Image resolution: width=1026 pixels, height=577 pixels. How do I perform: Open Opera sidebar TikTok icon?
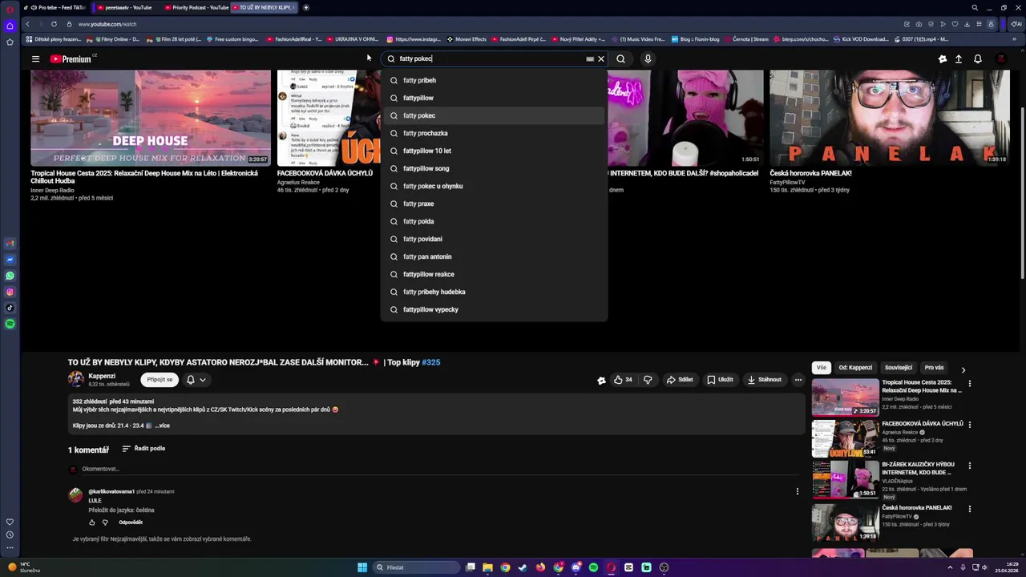tap(10, 308)
